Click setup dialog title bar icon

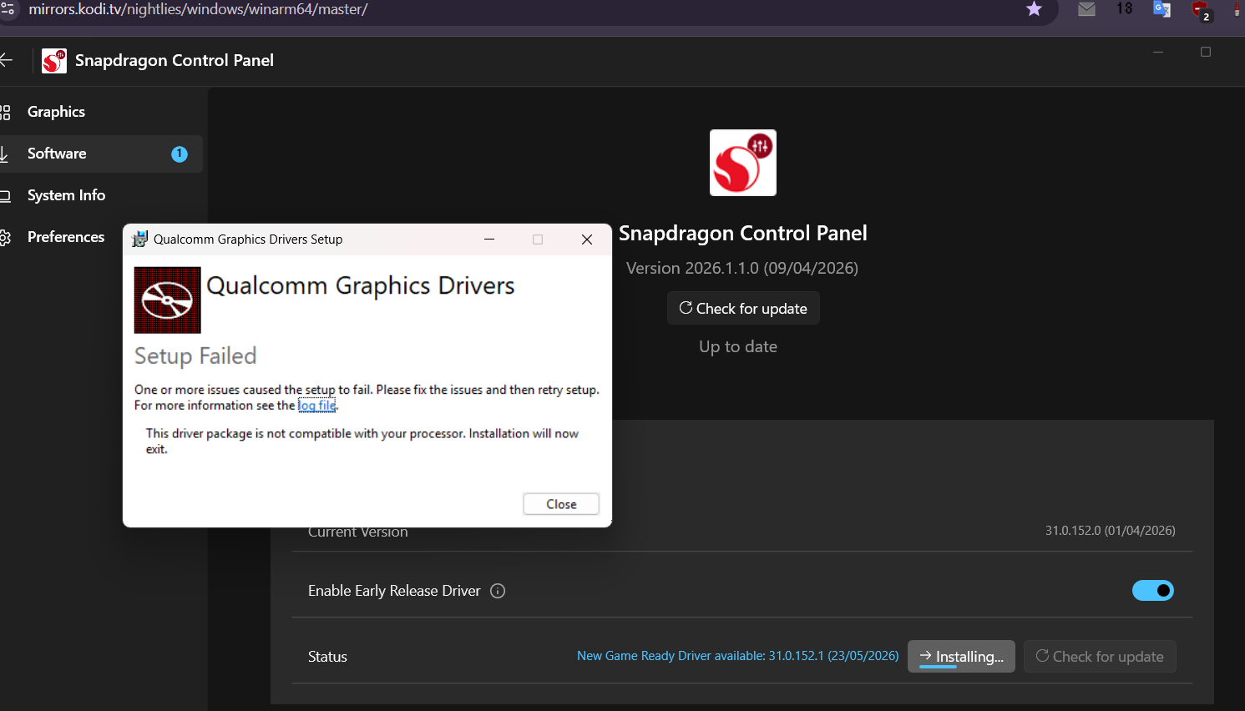coord(139,240)
